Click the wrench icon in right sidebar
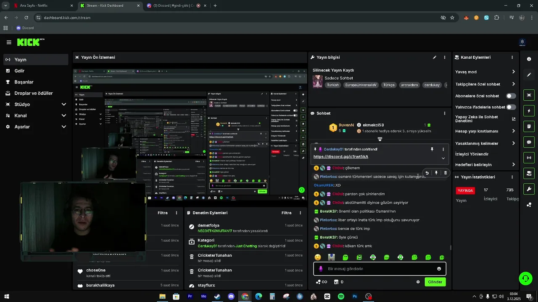This screenshot has height=302, width=538. click(529, 189)
